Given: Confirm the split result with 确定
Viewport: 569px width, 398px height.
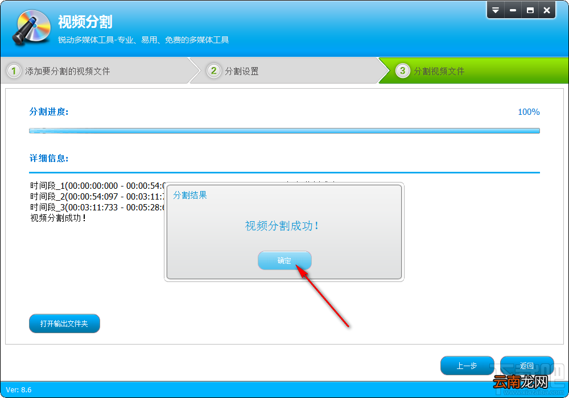Looking at the screenshot, I should click(284, 260).
